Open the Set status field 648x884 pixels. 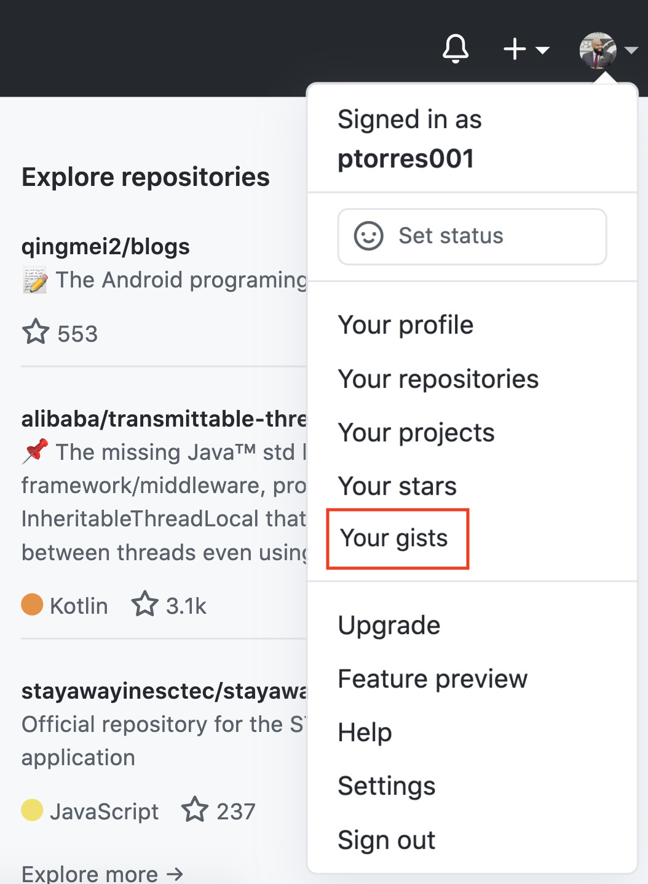point(472,236)
